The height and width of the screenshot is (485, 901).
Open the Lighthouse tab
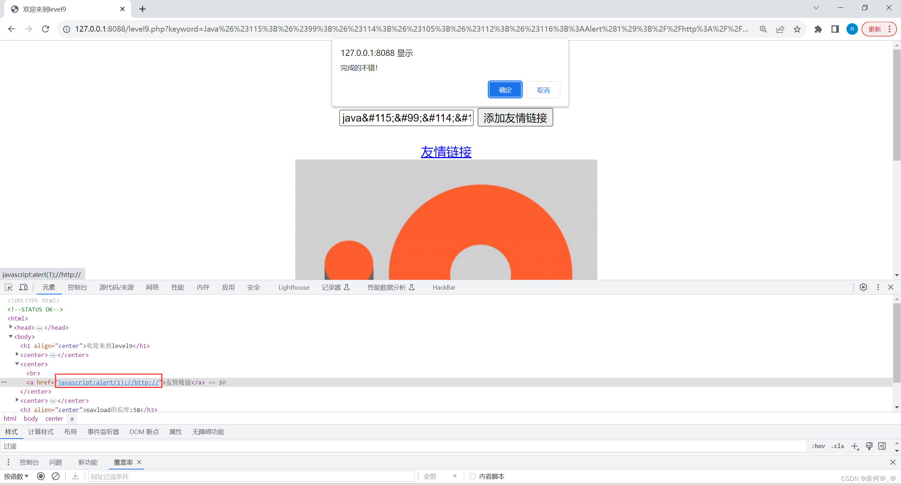click(x=294, y=287)
